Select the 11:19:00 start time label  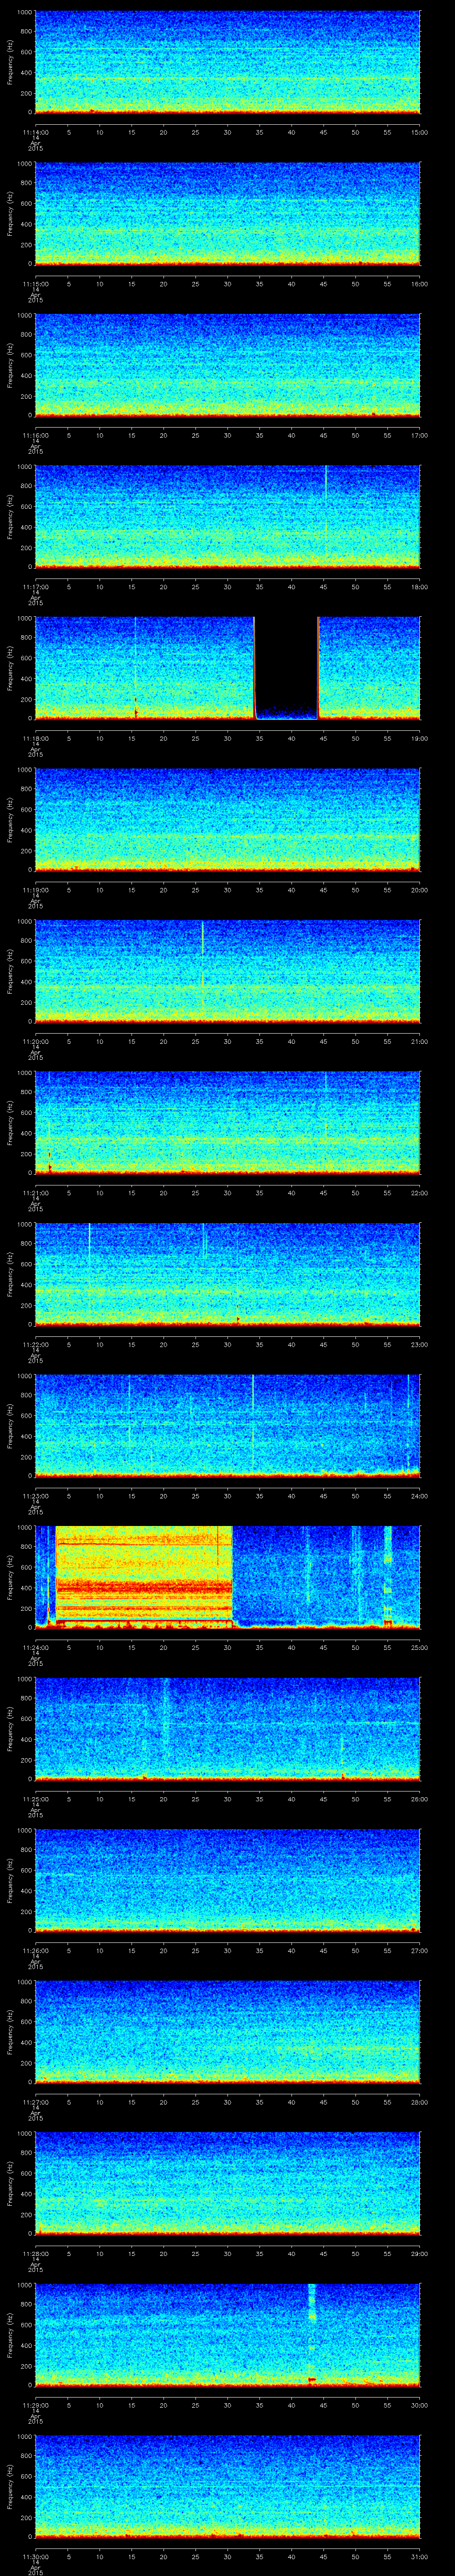35,890
